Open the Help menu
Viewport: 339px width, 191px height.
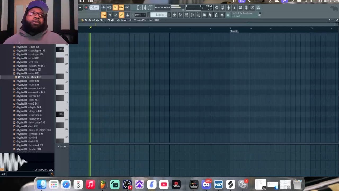click(91, 1)
